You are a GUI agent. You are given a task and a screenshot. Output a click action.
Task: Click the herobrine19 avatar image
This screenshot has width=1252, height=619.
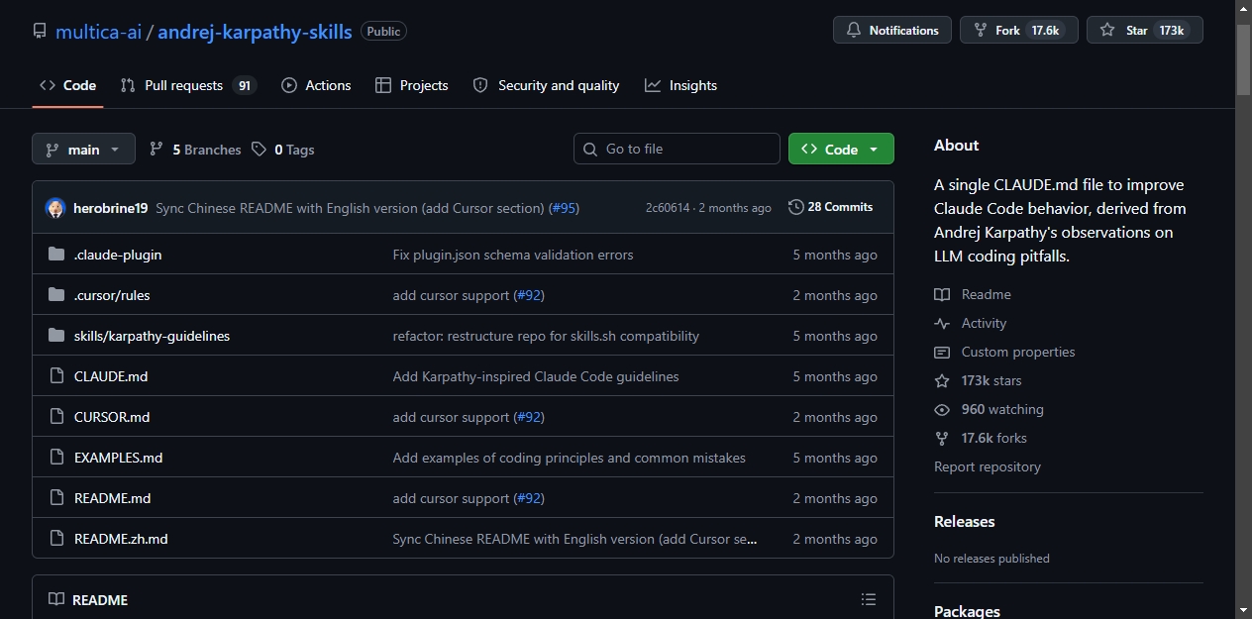(55, 208)
